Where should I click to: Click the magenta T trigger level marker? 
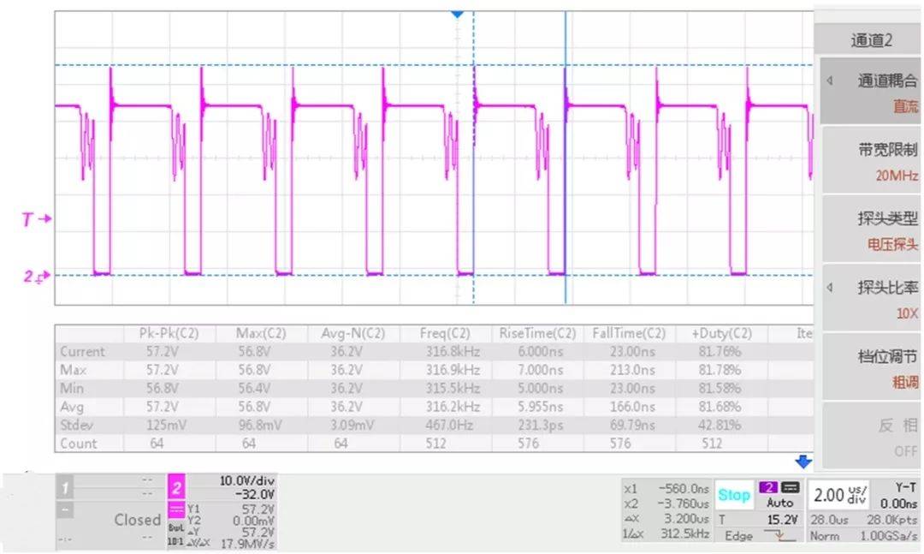click(36, 219)
